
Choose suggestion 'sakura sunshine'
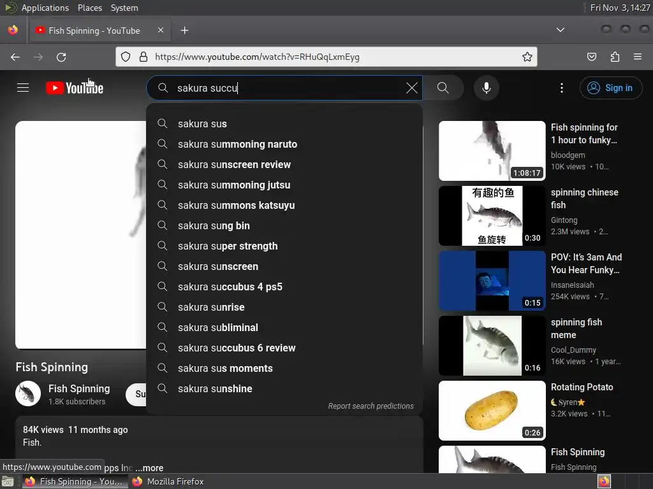coord(284,388)
